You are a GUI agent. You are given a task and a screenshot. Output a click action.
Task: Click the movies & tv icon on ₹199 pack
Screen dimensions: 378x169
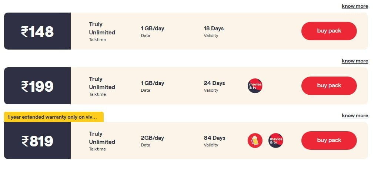pyautogui.click(x=255, y=86)
